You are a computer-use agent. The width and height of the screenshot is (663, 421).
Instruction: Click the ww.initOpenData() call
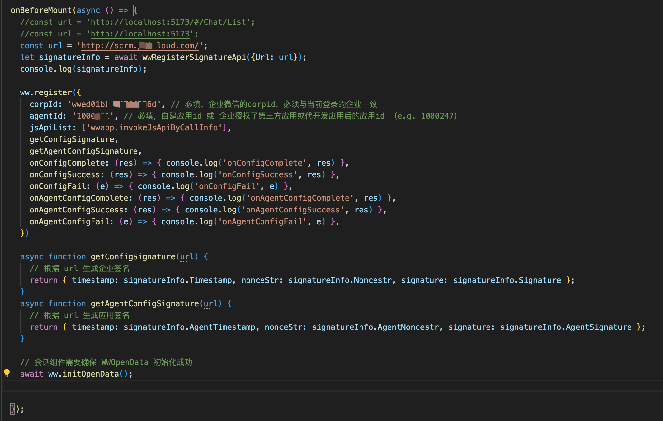88,374
